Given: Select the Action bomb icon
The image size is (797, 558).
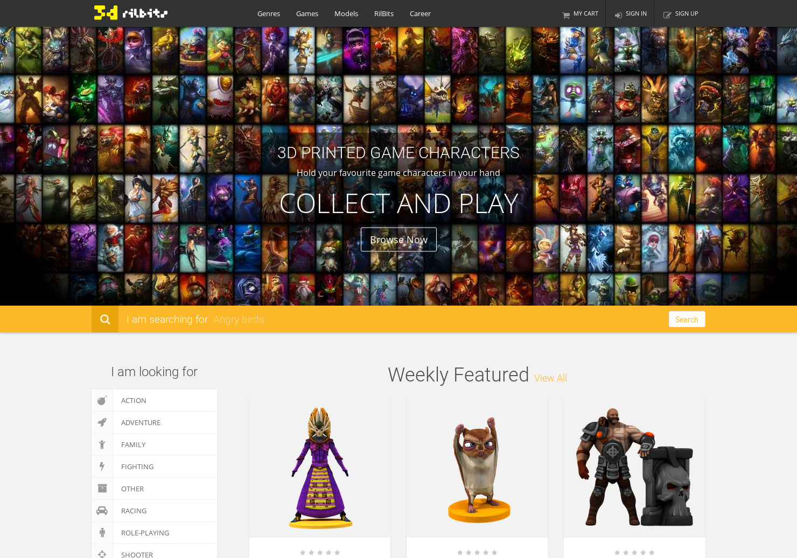Looking at the screenshot, I should pyautogui.click(x=102, y=400).
